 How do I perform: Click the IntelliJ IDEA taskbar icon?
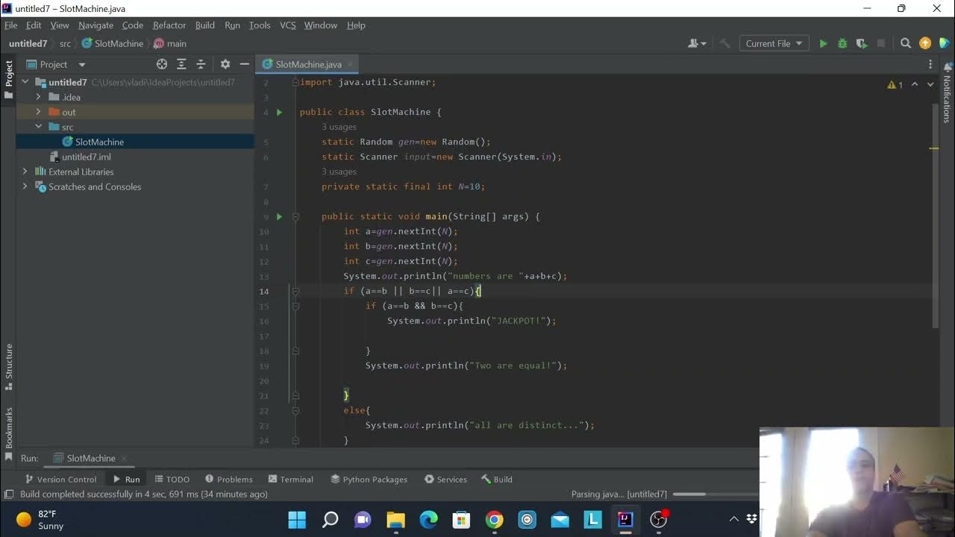(x=625, y=519)
